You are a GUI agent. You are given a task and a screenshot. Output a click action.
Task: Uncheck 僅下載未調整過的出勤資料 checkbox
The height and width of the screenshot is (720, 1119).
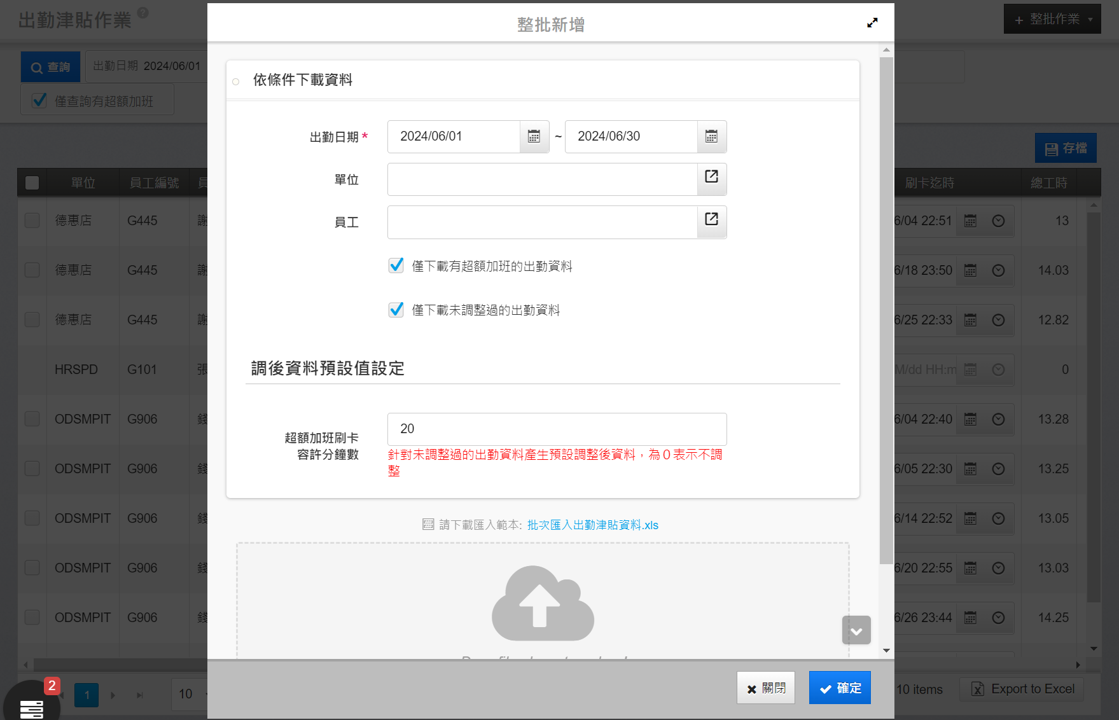coord(396,310)
